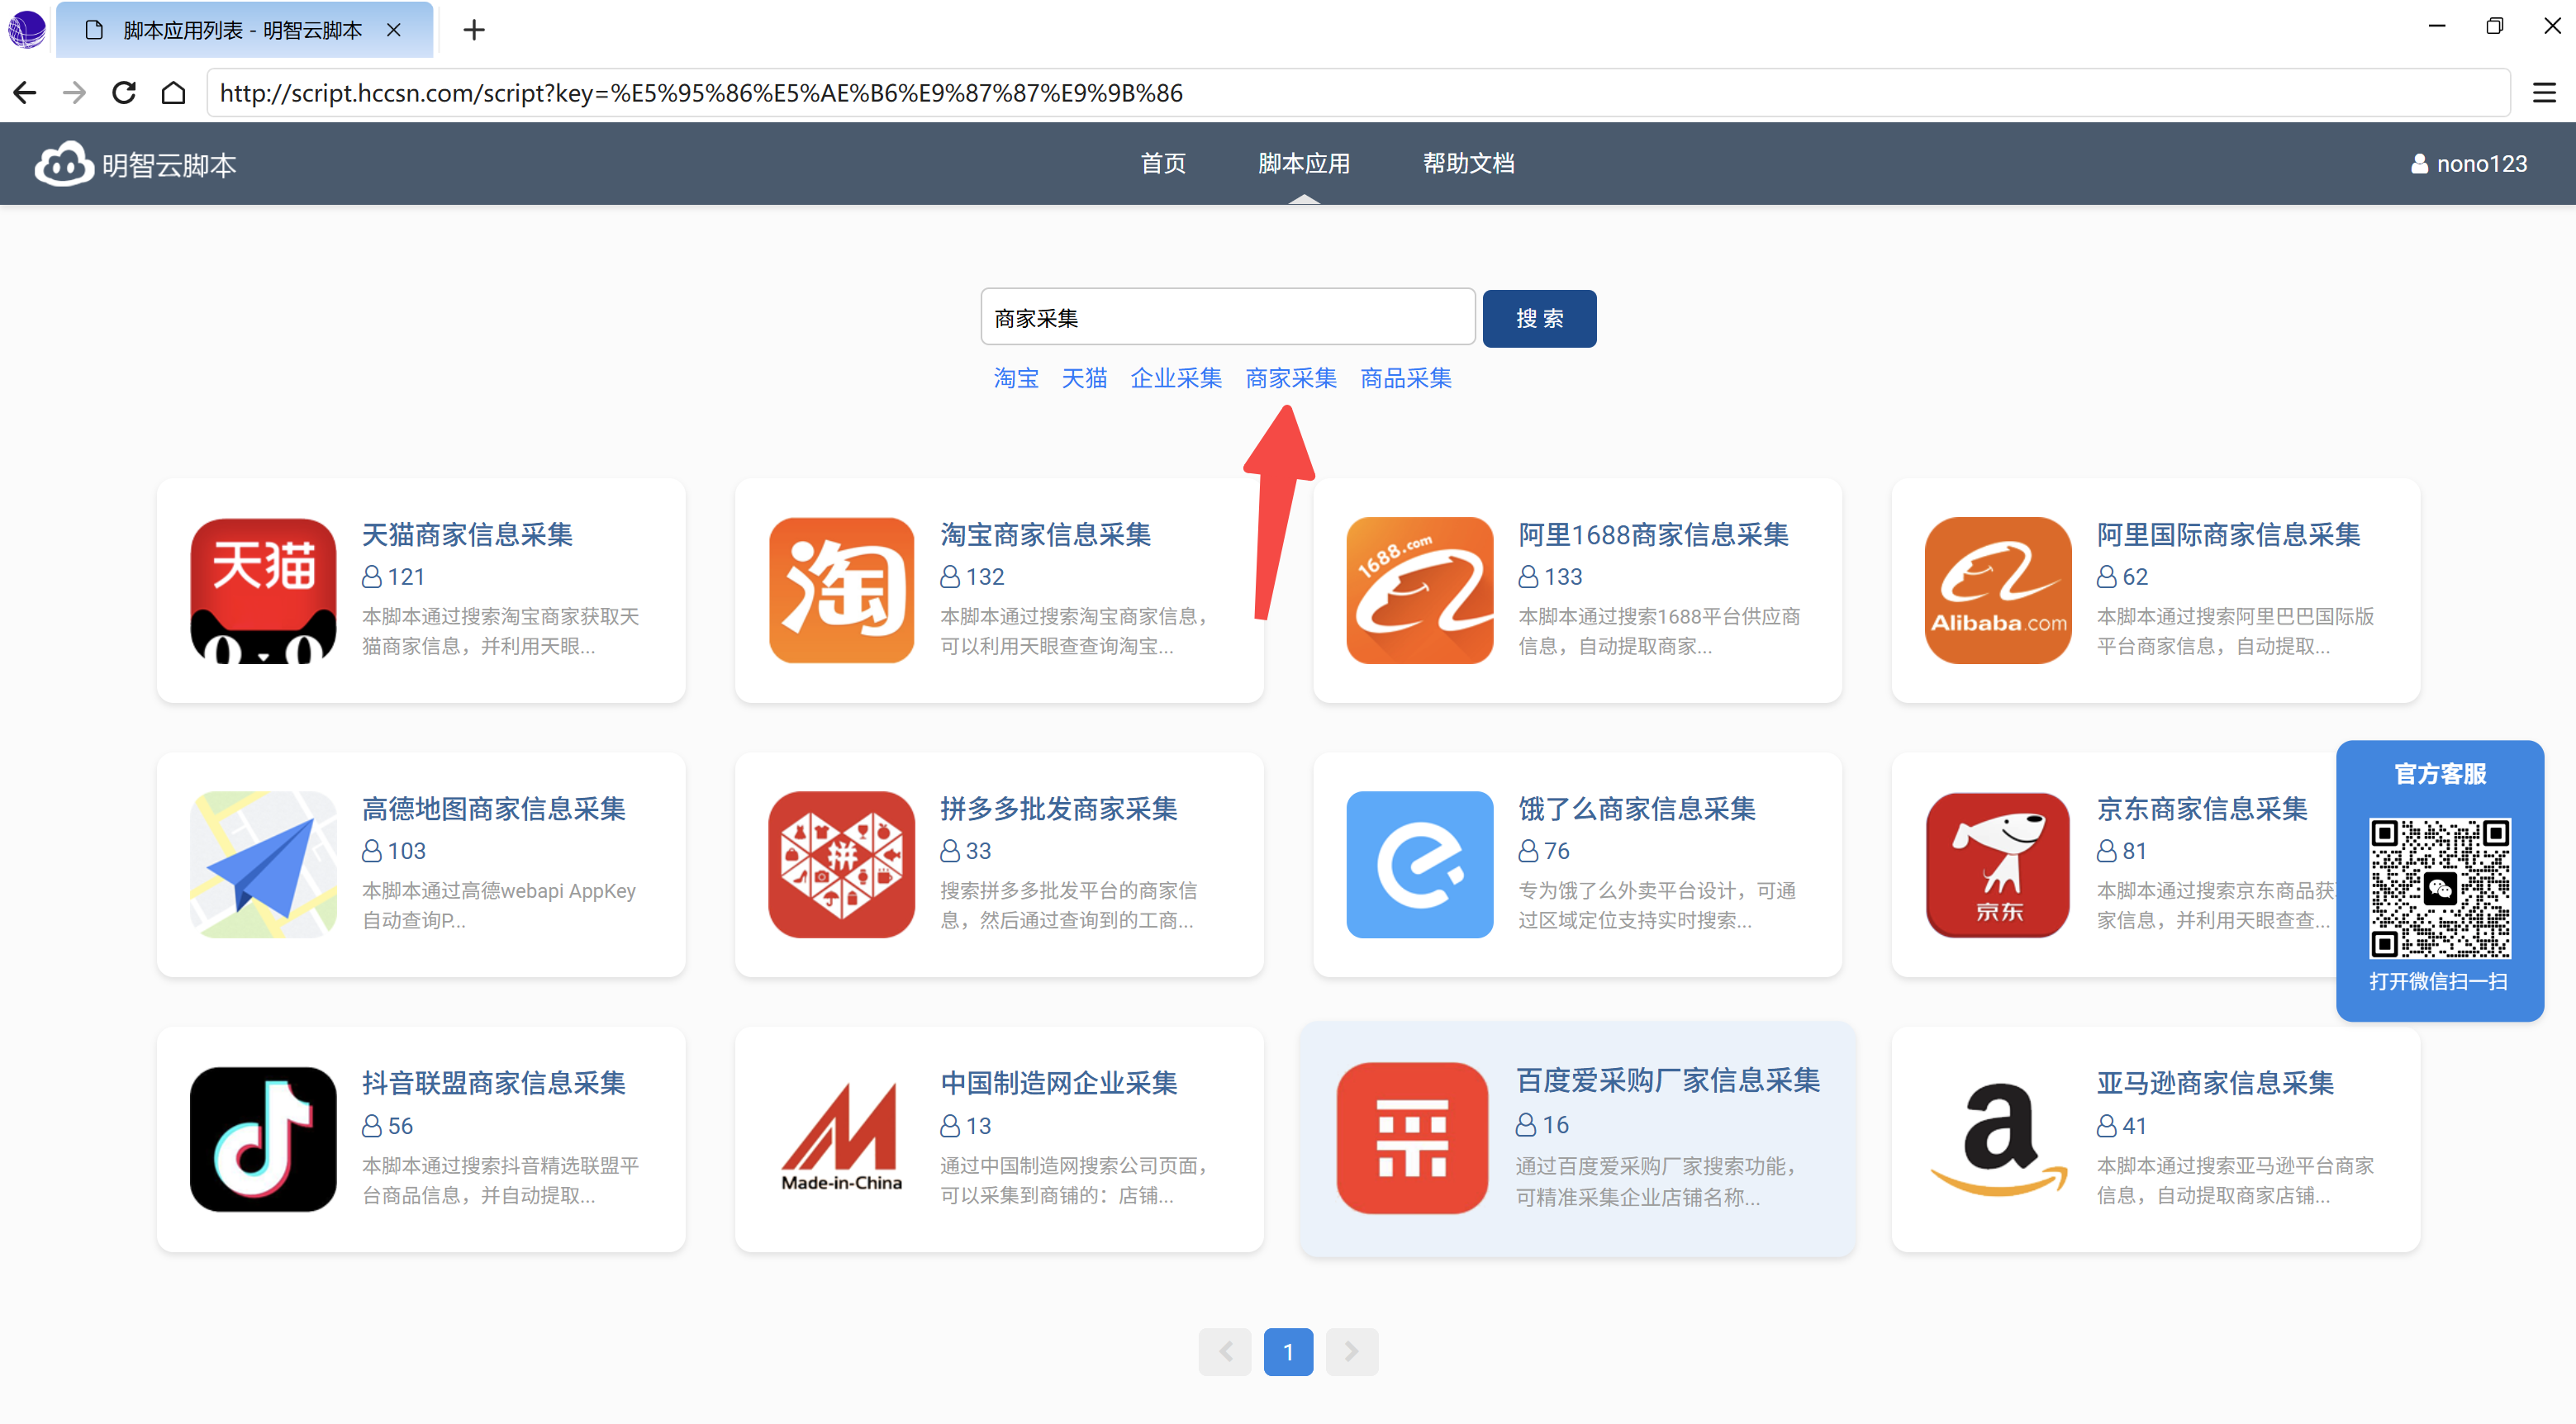Select the 商品采集 tag link
This screenshot has height=1424, width=2576.
(x=1406, y=378)
